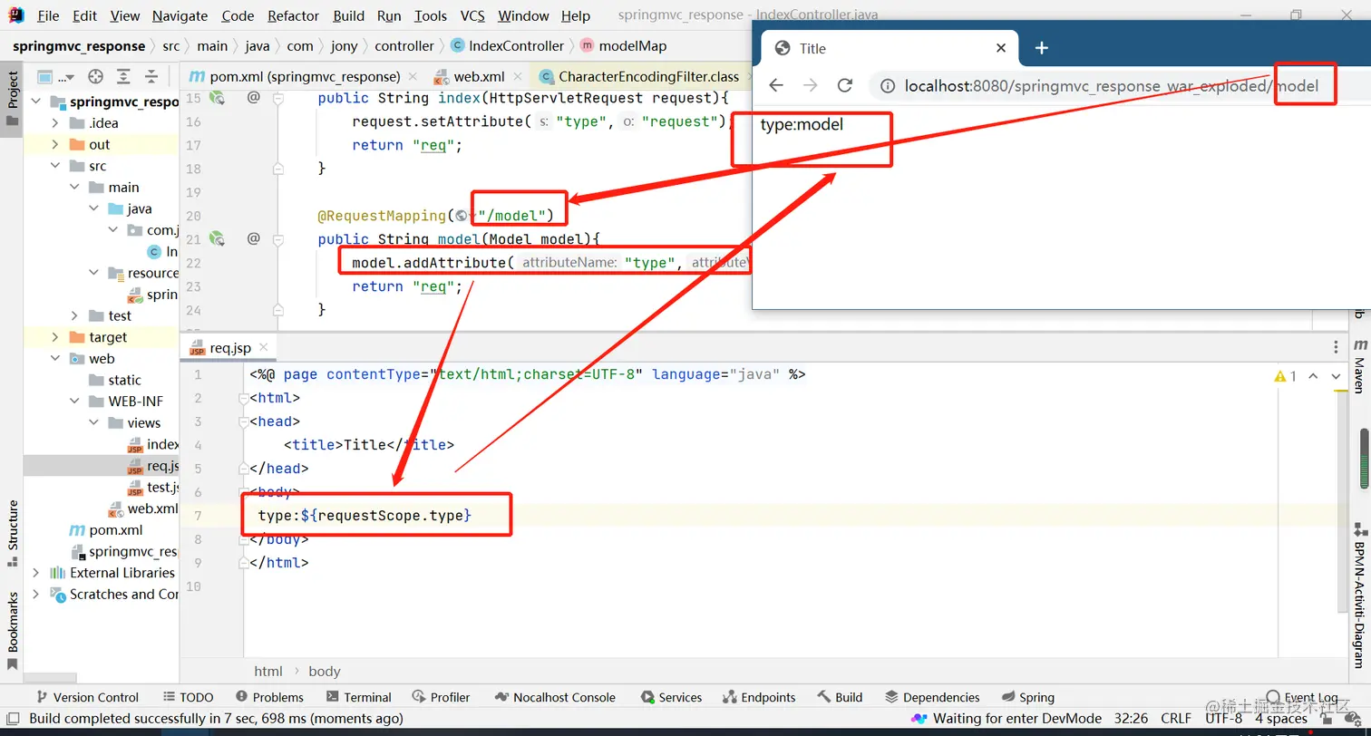This screenshot has height=736, width=1371.
Task: Open the VCS menu
Action: tap(472, 15)
